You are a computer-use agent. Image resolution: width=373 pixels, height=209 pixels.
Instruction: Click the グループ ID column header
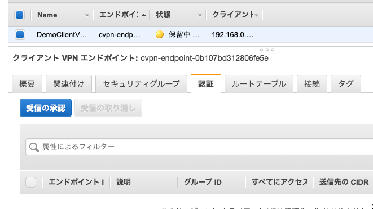coord(203,182)
